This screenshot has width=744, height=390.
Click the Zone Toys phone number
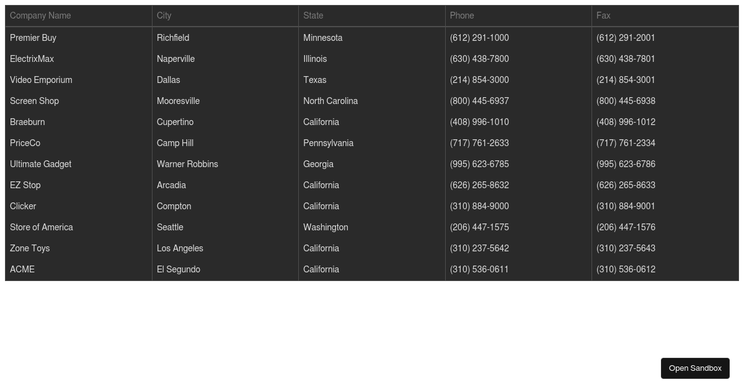pyautogui.click(x=479, y=248)
